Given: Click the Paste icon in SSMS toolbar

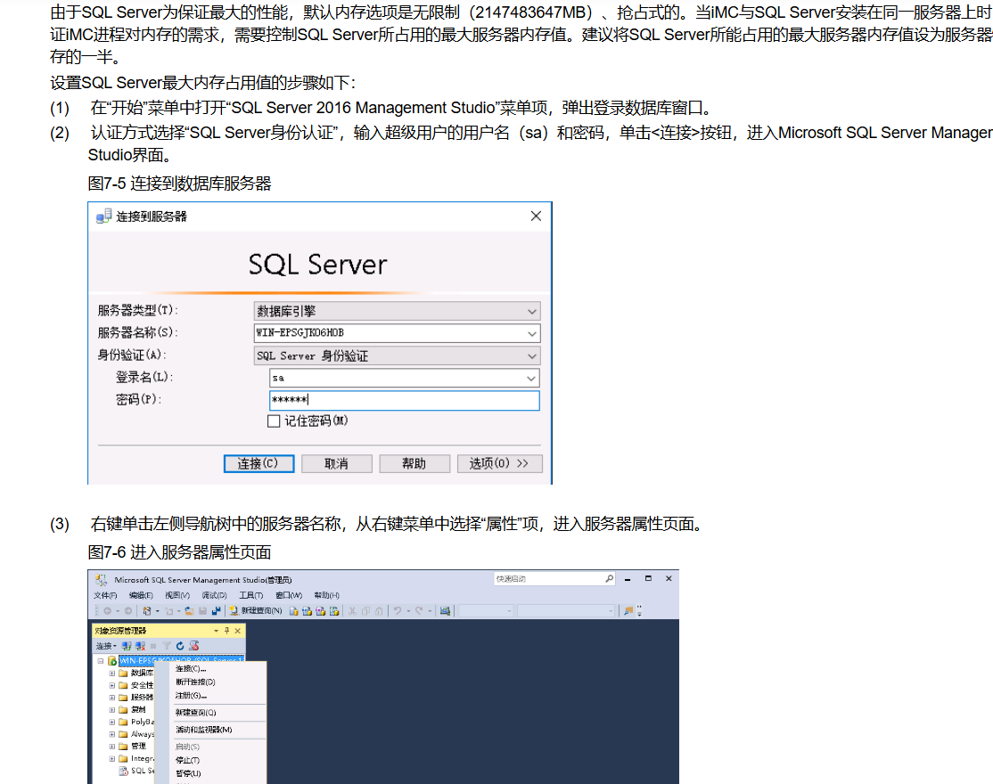Looking at the screenshot, I should click(379, 610).
